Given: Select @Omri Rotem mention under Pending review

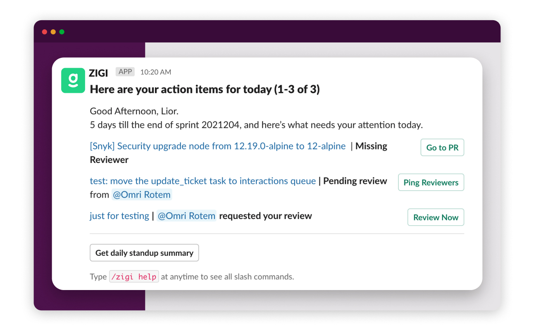Looking at the screenshot, I should tap(142, 195).
